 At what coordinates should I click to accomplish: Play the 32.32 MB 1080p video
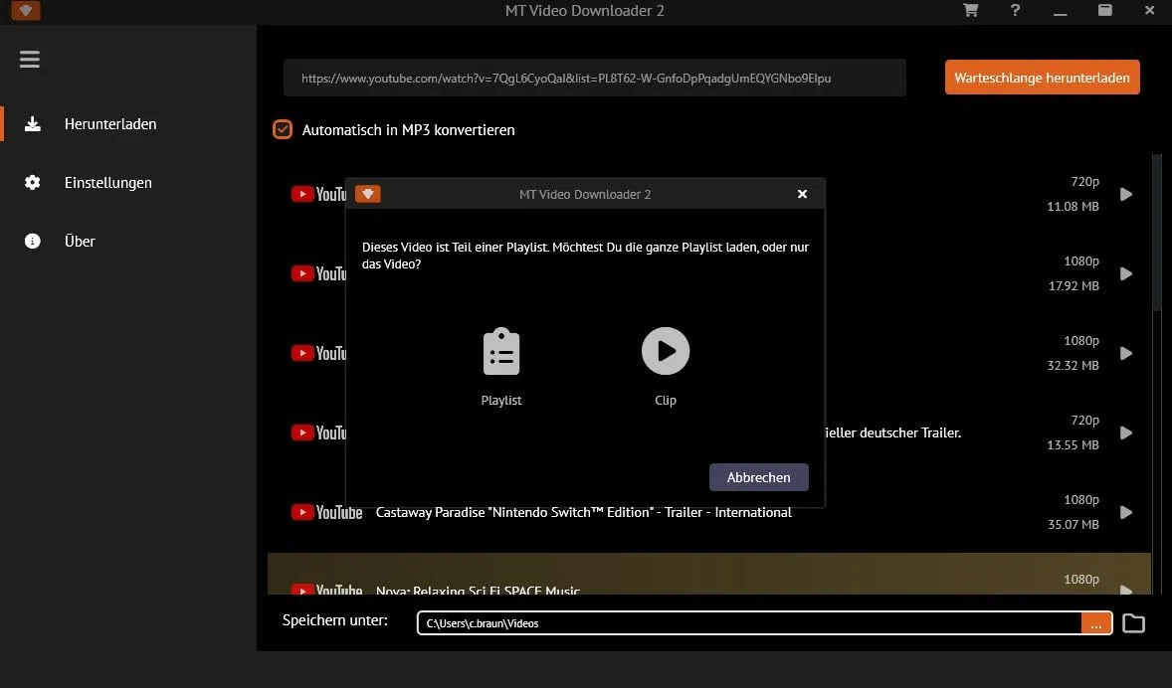pos(1125,353)
